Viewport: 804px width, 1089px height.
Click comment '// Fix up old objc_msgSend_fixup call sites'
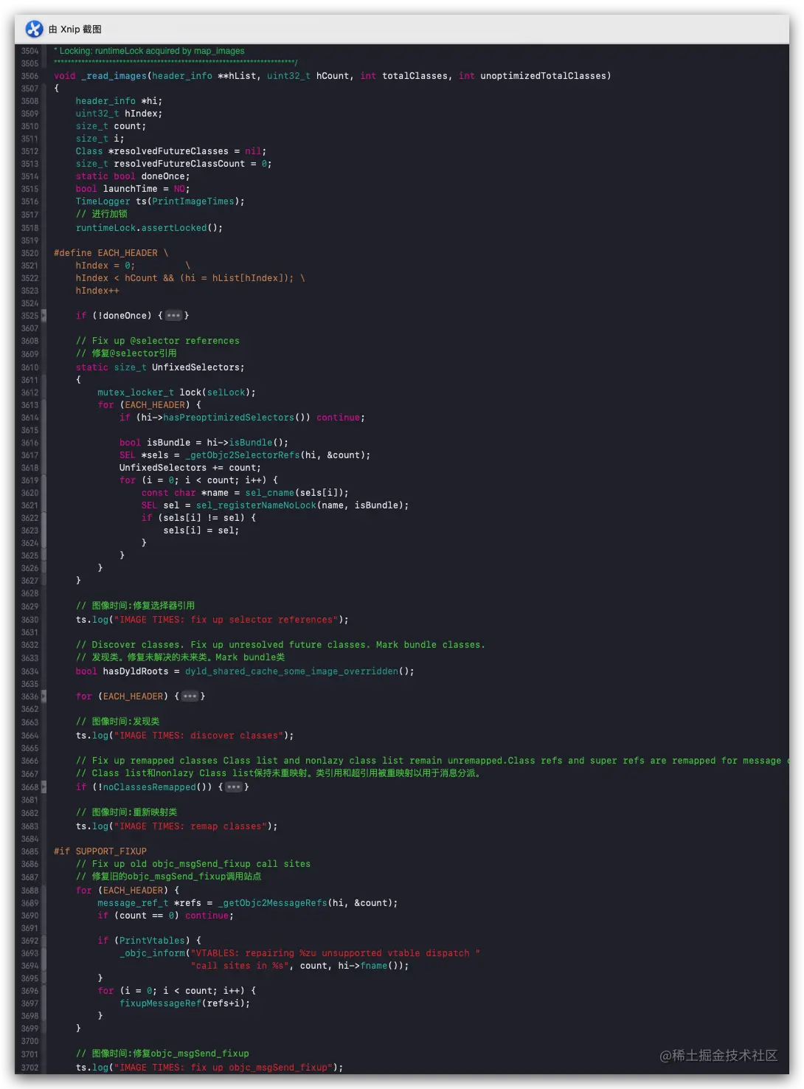tap(193, 864)
